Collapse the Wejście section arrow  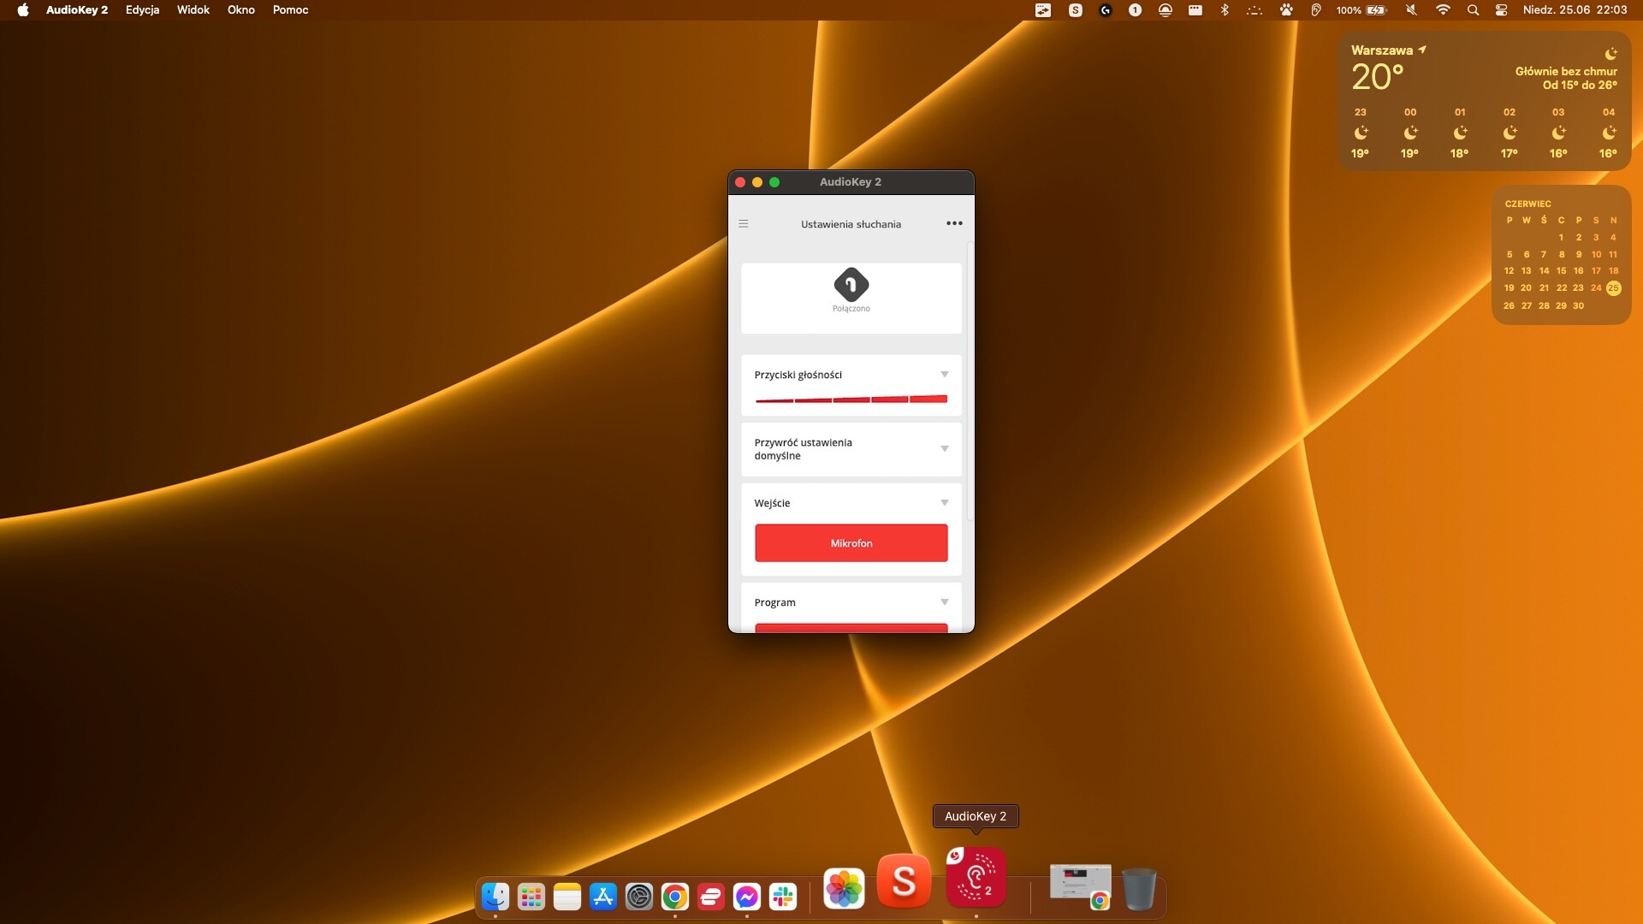coord(945,503)
